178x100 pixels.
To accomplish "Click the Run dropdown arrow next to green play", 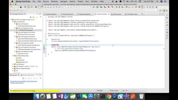I will (99, 7).
